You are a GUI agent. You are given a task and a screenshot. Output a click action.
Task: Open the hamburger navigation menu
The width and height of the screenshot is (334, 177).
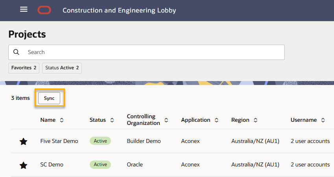(x=24, y=9)
